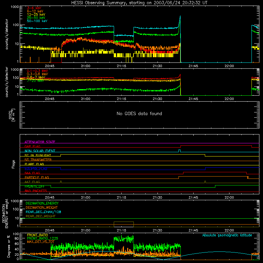Click the DECIMATION_WEIGHT legend label
Screen dimensions: 263x263
pyautogui.click(x=42, y=207)
